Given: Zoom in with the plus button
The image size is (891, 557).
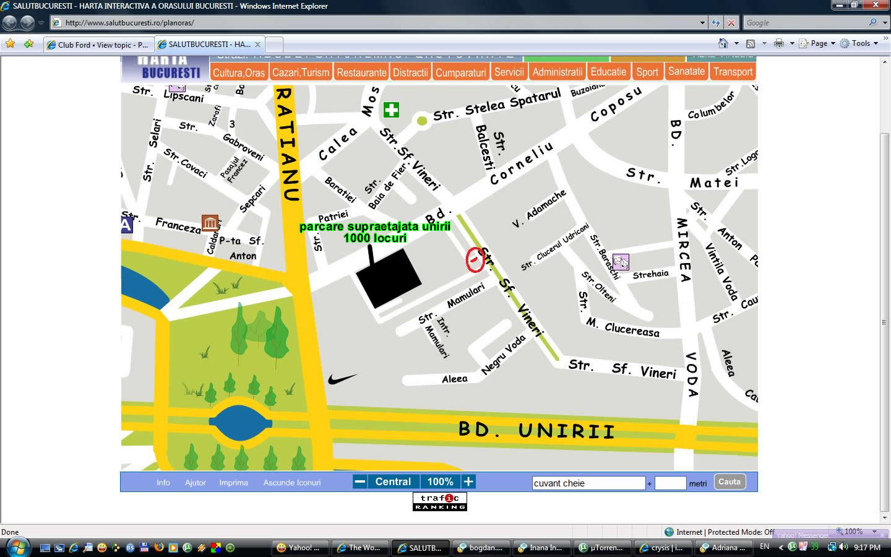Looking at the screenshot, I should [x=468, y=481].
